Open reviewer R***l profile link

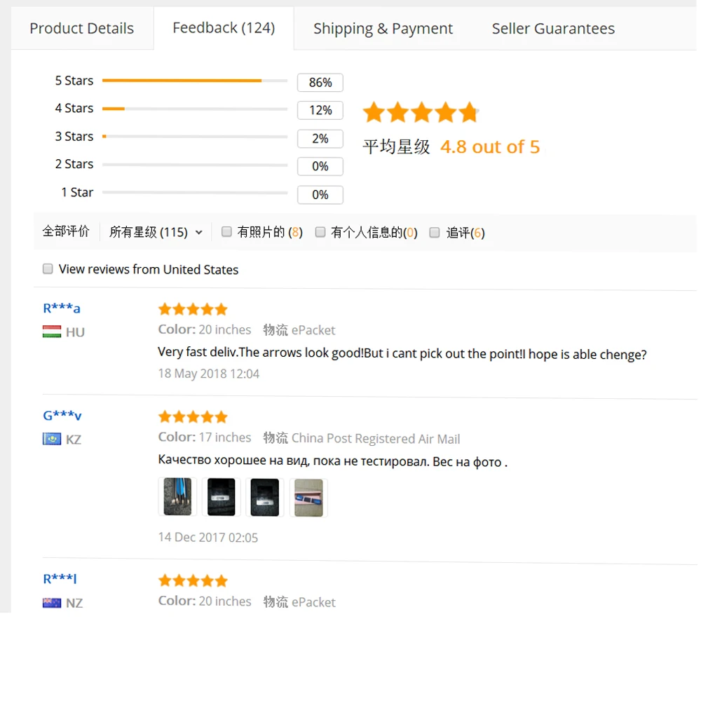click(x=60, y=578)
